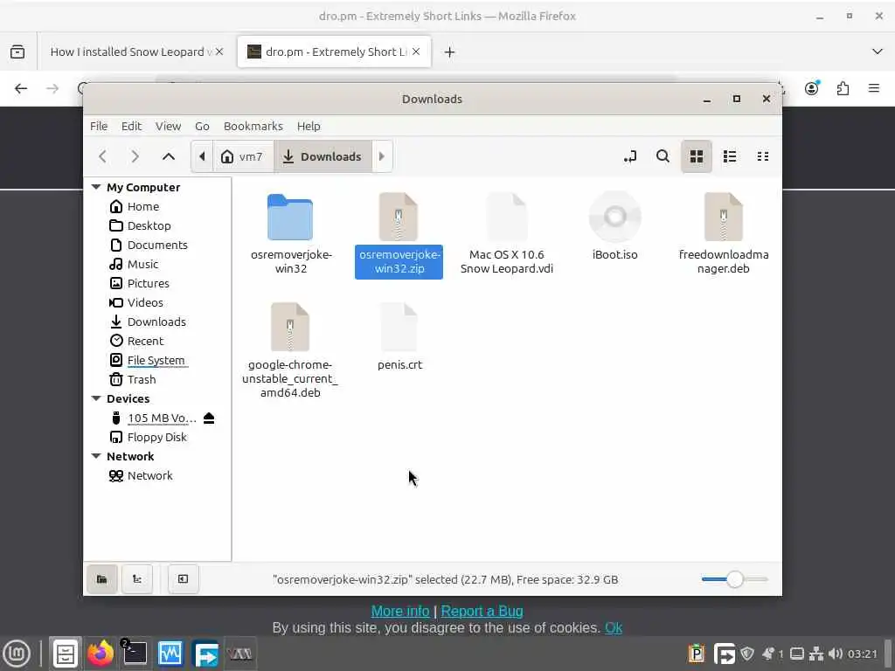Open the Firefox extensions icon
Screen dimensions: 895x671
(843, 88)
